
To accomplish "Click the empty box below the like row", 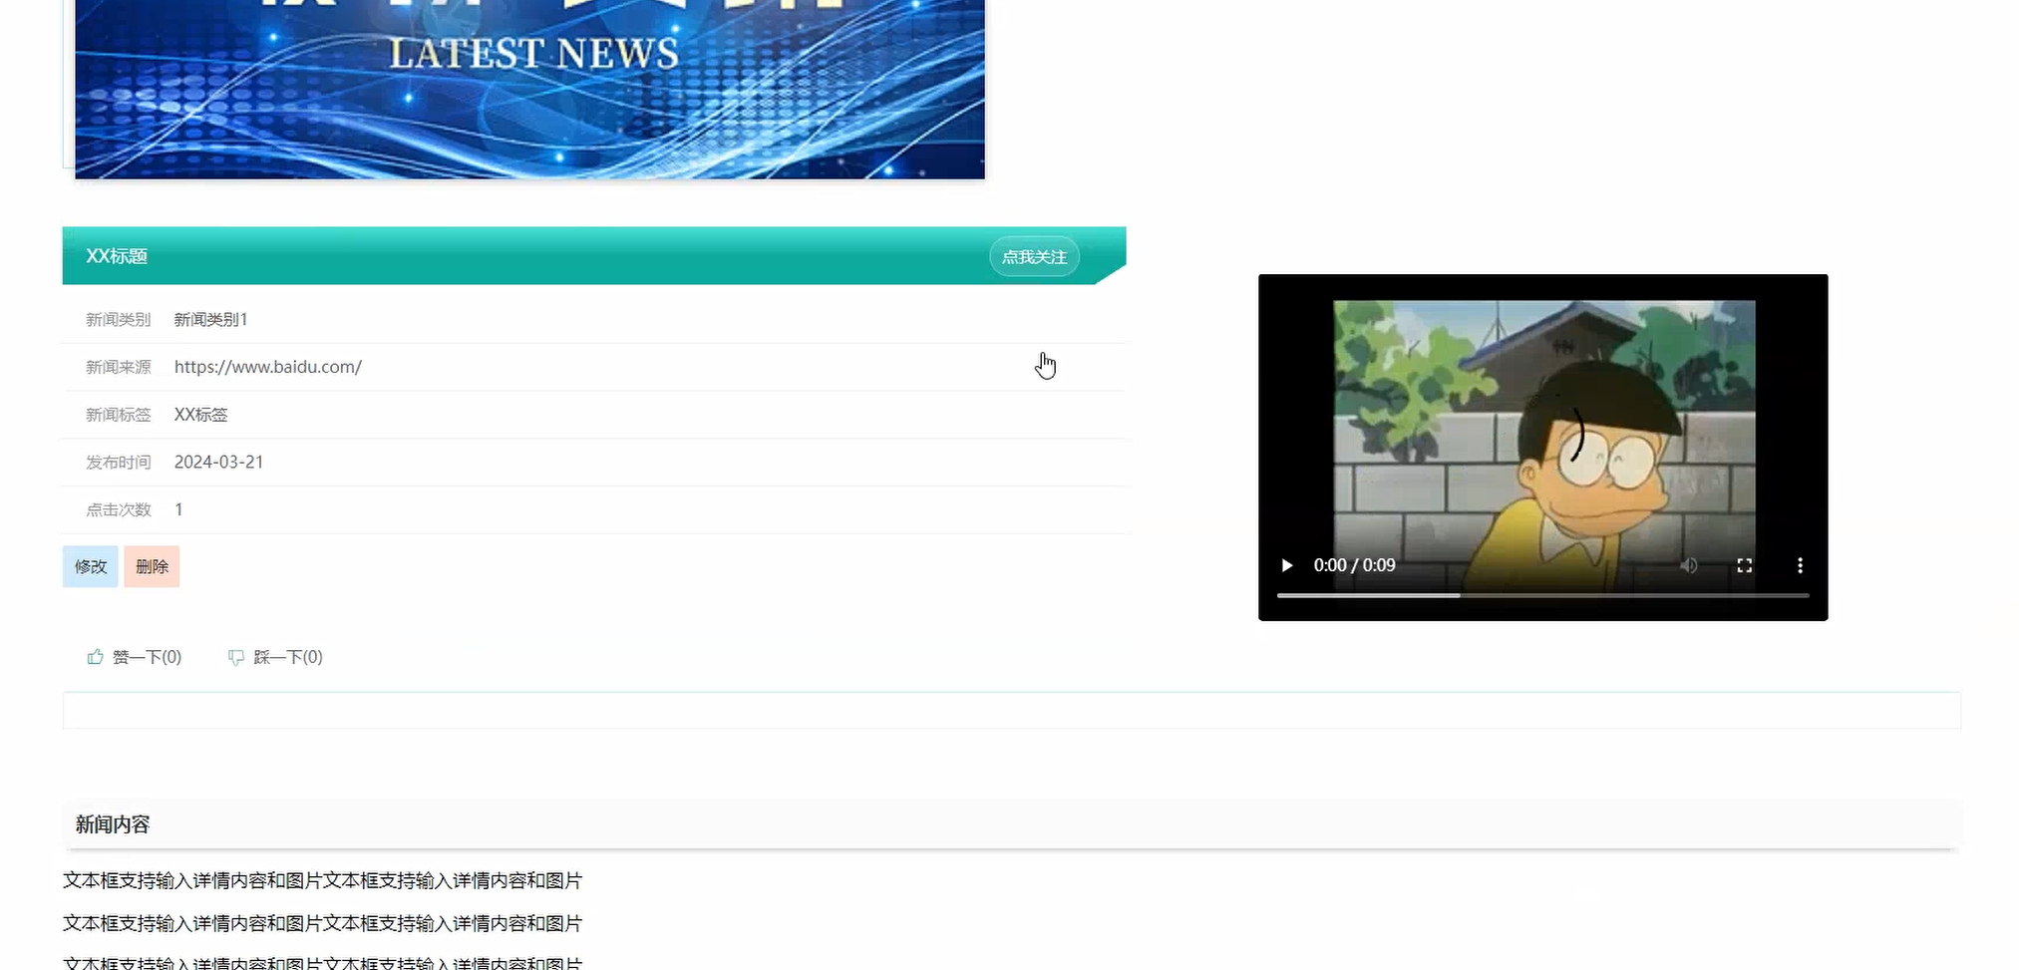I will pyautogui.click(x=1012, y=710).
